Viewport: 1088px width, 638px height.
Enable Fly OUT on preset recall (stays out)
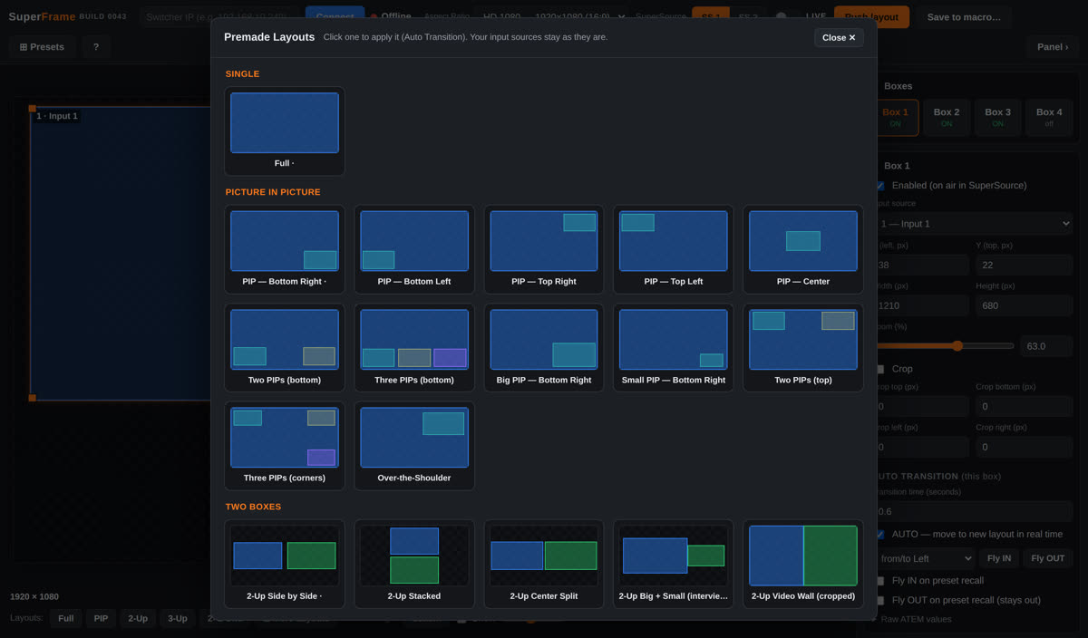(x=879, y=600)
